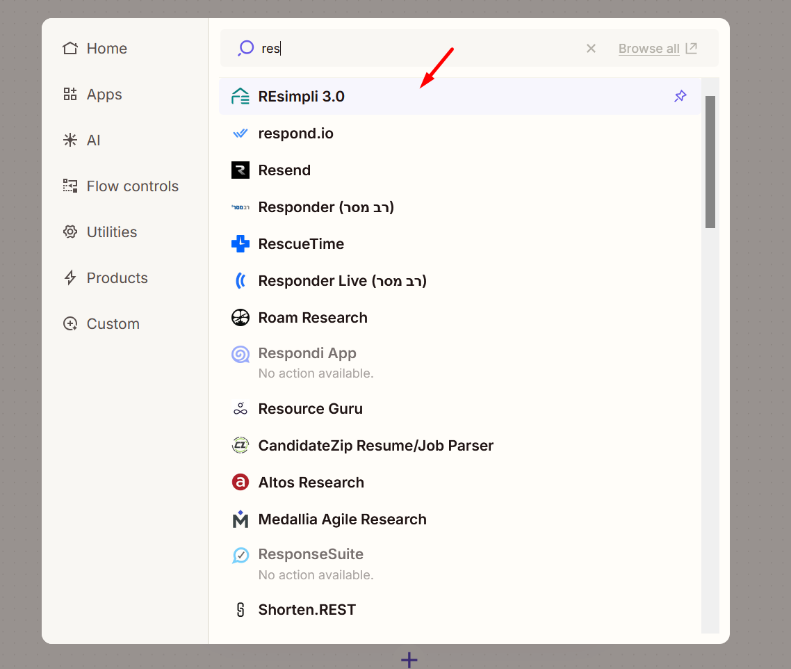
Task: Click the respond.io checkmark logo
Action: [240, 134]
